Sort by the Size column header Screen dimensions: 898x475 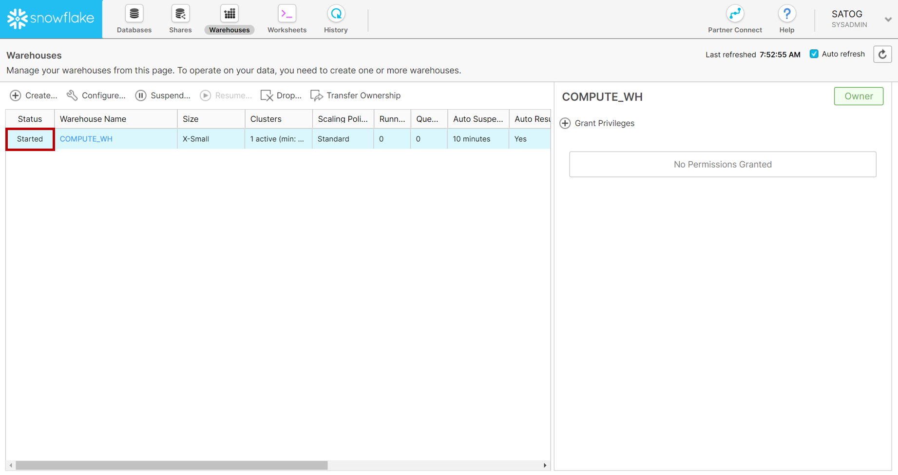point(211,119)
